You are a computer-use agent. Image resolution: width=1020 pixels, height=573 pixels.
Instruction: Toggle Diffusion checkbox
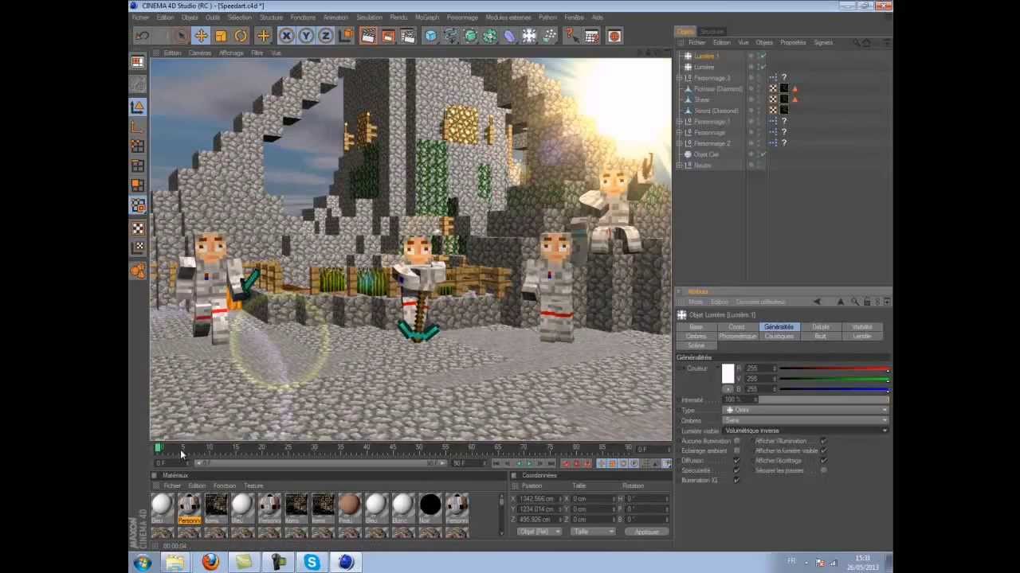[736, 460]
